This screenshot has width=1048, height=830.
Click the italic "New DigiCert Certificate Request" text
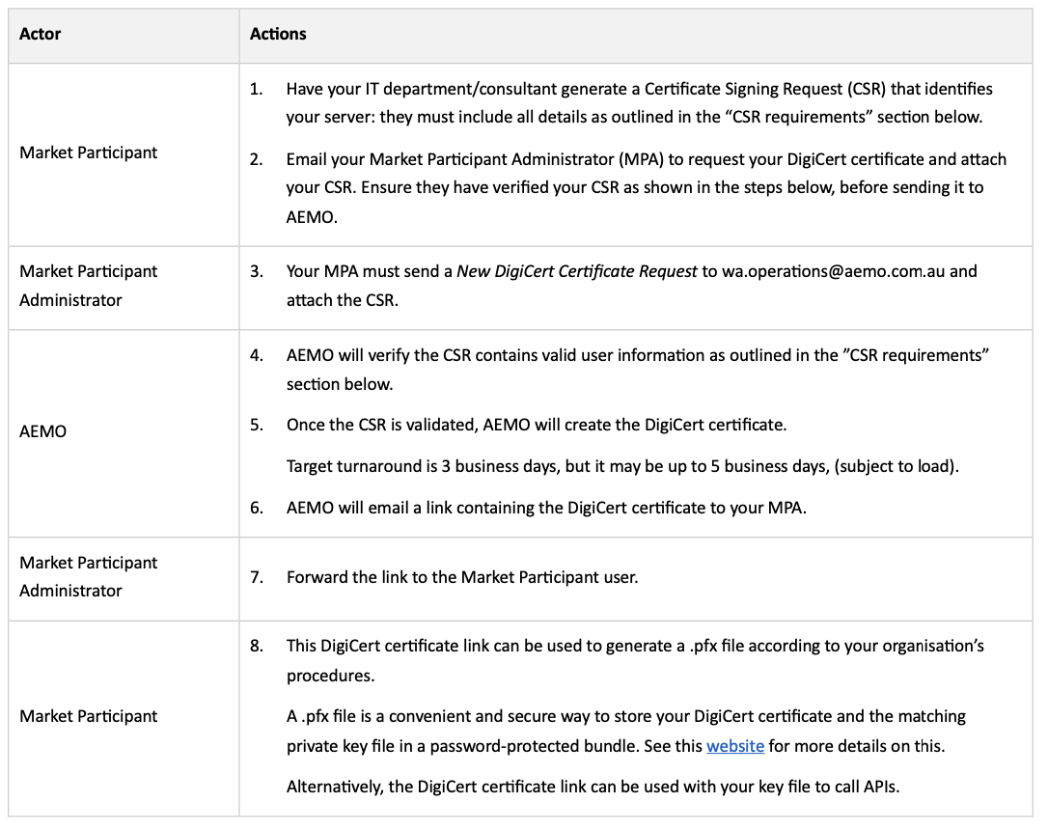[x=576, y=271]
